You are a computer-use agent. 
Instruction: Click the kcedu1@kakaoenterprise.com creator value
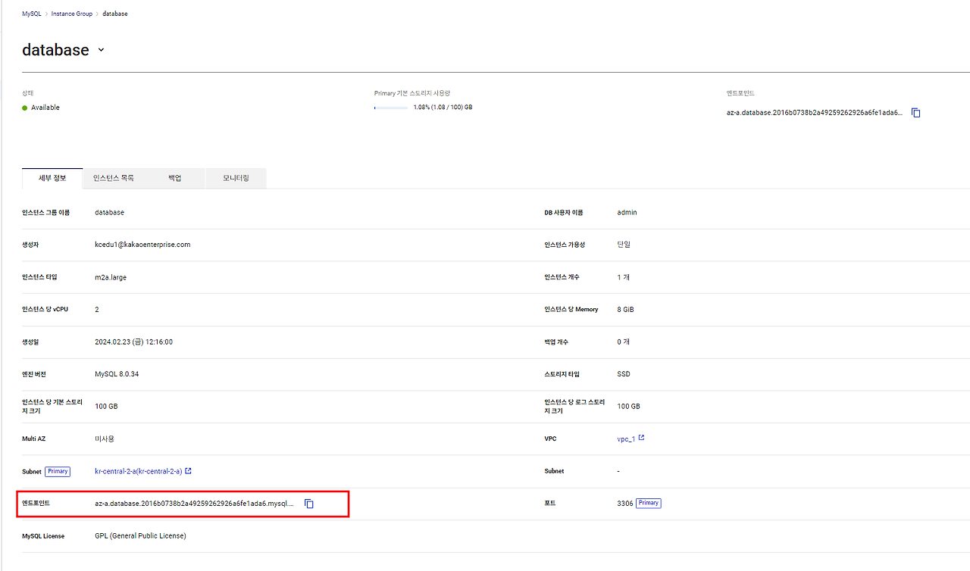[142, 245]
